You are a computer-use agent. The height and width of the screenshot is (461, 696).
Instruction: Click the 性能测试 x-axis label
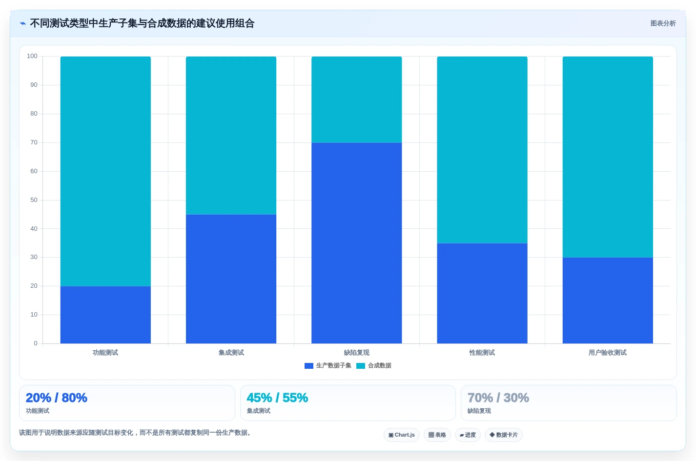click(x=482, y=353)
